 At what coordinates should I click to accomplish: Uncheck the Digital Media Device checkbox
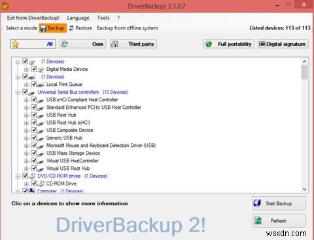tap(34, 69)
